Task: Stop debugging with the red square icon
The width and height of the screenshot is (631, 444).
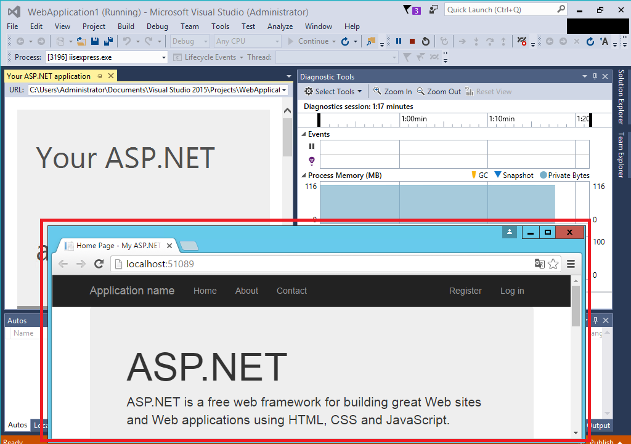Action: tap(412, 41)
